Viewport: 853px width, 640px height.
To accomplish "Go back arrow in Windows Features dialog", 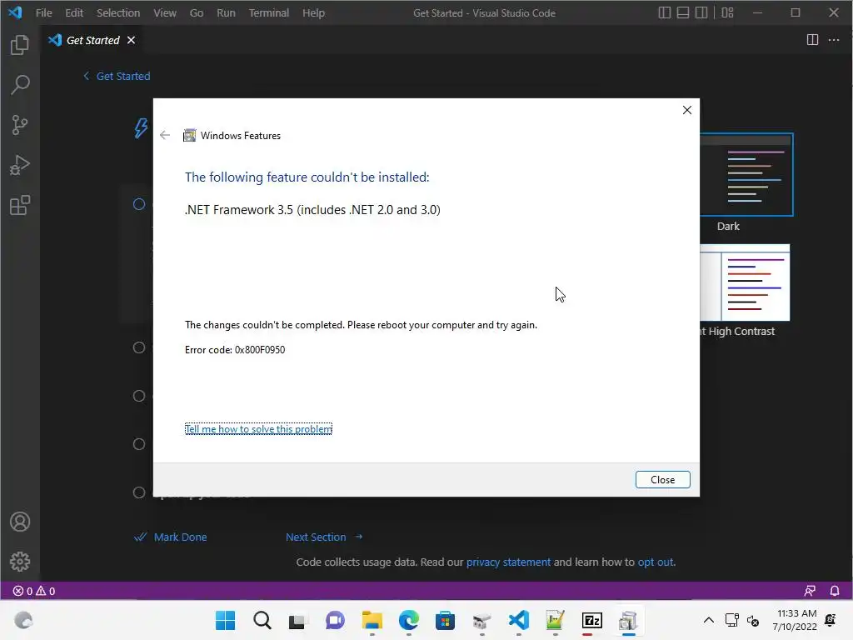I will tap(165, 135).
